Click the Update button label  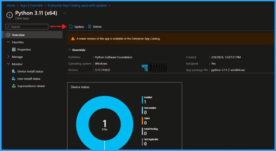pyautogui.click(x=79, y=27)
